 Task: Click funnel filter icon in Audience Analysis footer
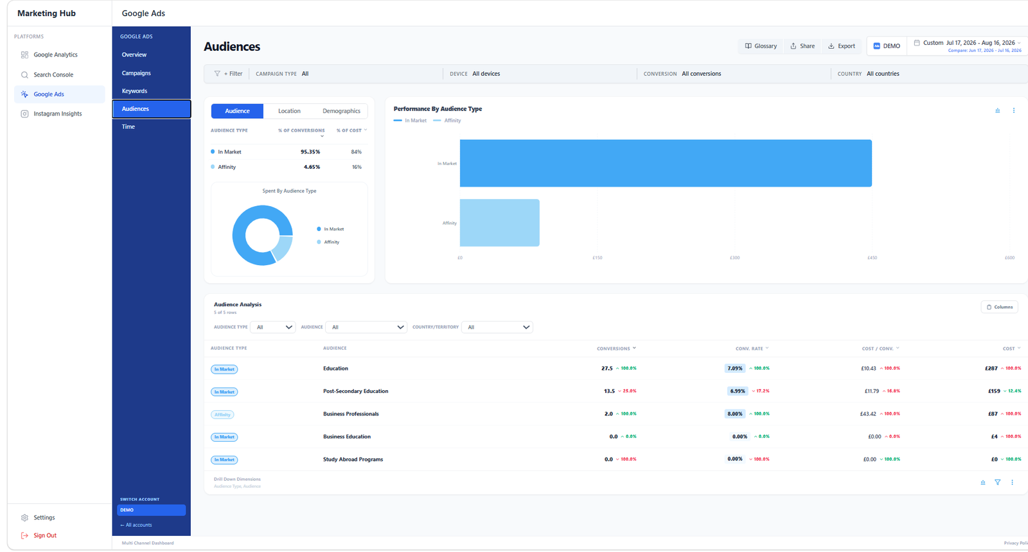click(x=998, y=483)
